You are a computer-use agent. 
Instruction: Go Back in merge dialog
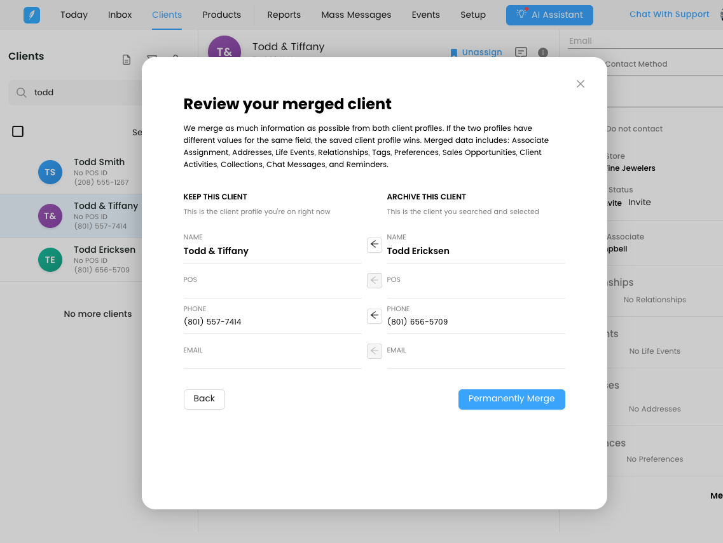tap(204, 399)
